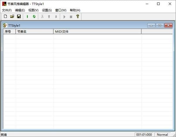This screenshot has width=176, height=137.
Task: Click the MIDI文件 column header
Action: click(97, 32)
